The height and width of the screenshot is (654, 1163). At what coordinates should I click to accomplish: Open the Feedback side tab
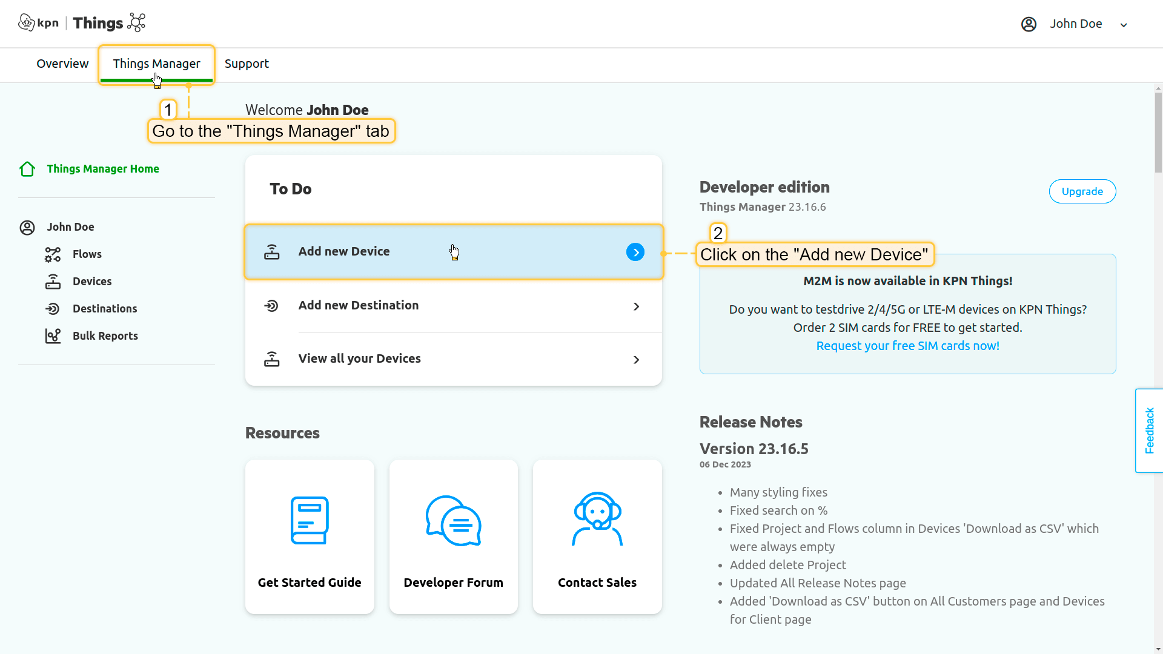tap(1149, 431)
